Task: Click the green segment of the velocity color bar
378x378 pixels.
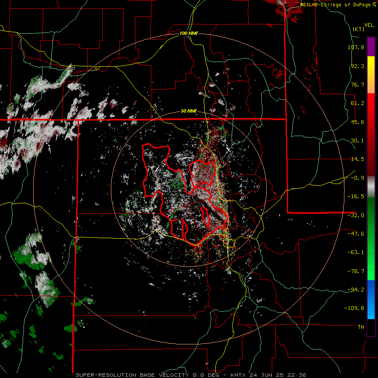Action: [x=371, y=239]
